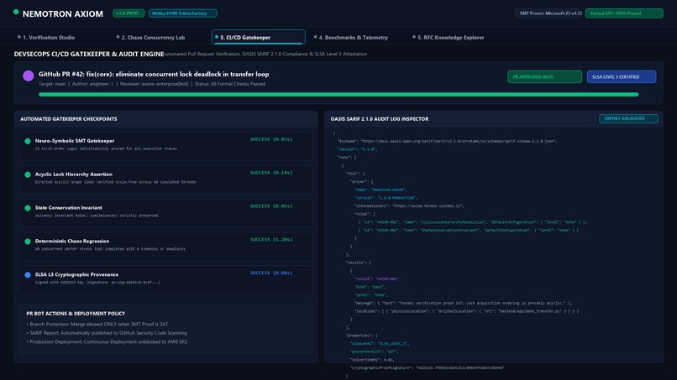Click the "slsaLevel": "SLSA_LEVEL_3" line
Image resolution: width=677 pixels, height=380 pixels.
tap(380, 344)
